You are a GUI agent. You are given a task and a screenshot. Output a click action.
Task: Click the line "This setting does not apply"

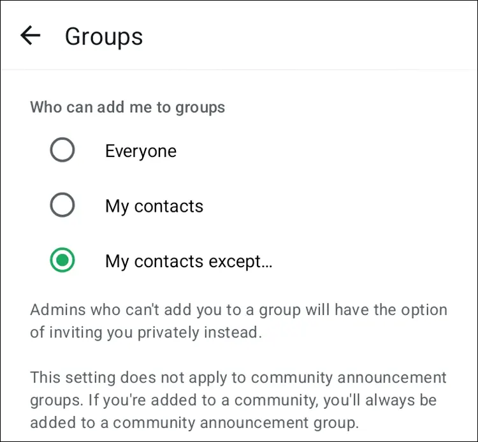point(238,377)
